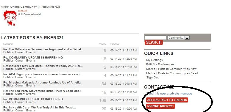Open Missing Malaysia Airplane post
The height and width of the screenshot is (112, 231).
(43, 83)
